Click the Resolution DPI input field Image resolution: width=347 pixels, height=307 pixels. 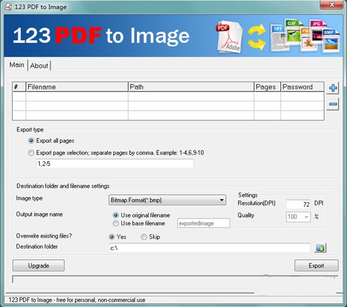point(299,203)
